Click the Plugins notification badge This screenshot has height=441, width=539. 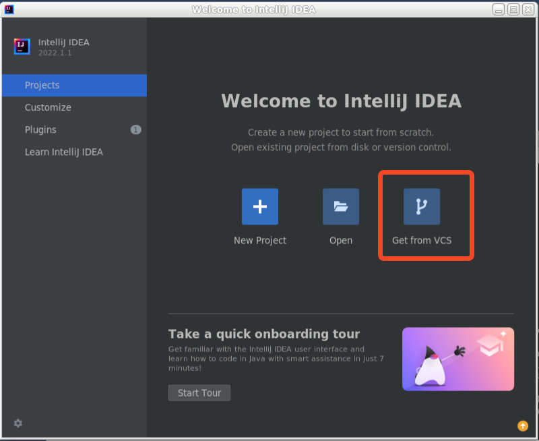coord(136,129)
